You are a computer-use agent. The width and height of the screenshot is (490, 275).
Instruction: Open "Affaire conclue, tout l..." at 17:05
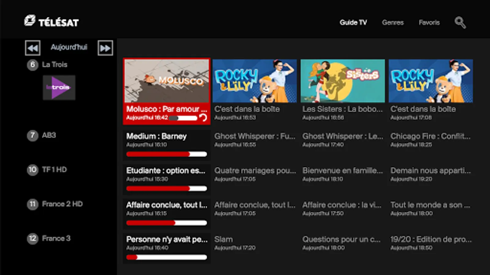click(x=255, y=205)
